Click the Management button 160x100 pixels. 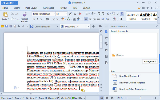(150, 61)
